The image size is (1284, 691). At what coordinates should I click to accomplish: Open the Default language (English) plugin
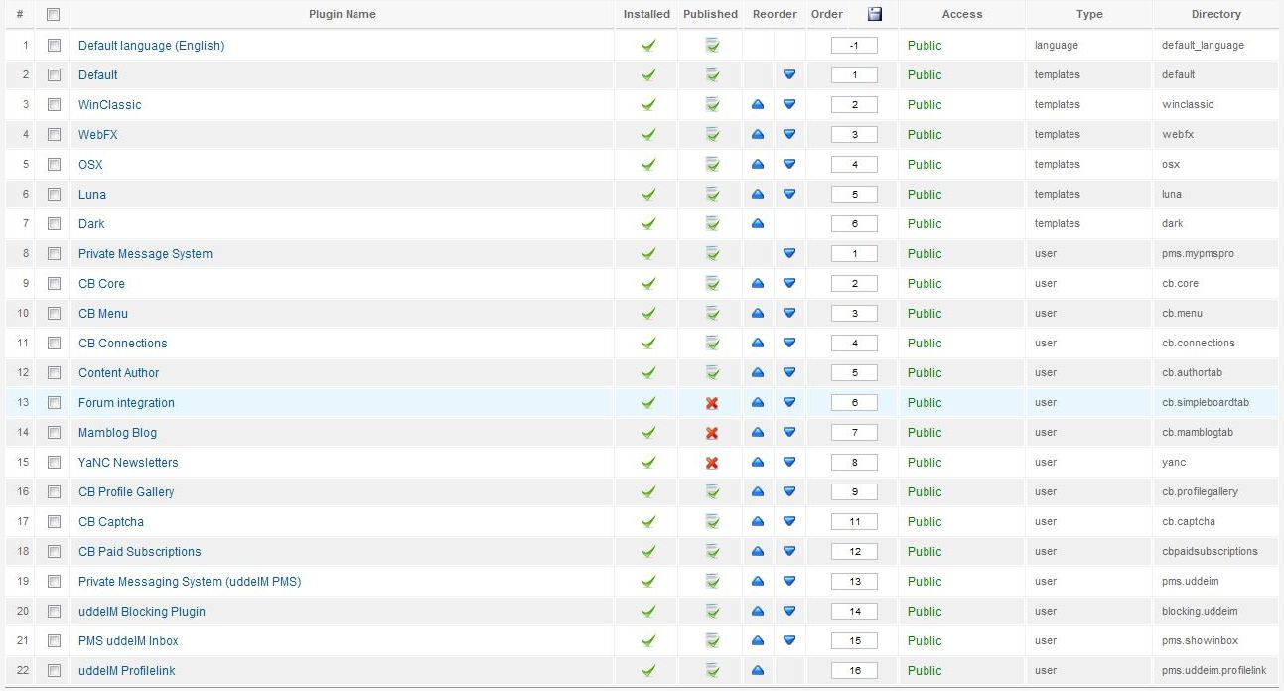[152, 46]
